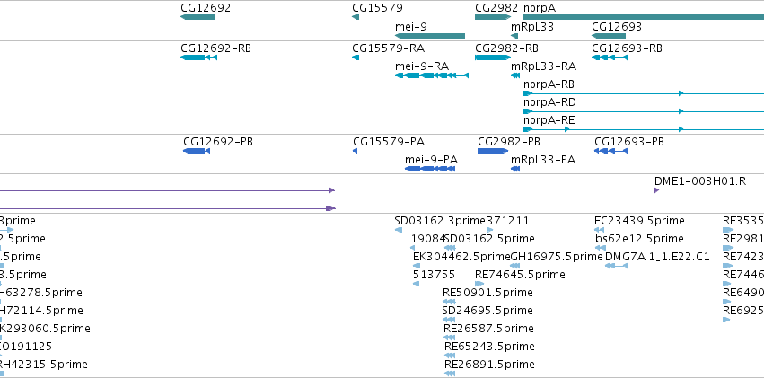Select the mei-9-PA protein label
The height and width of the screenshot is (378, 764).
click(431, 159)
